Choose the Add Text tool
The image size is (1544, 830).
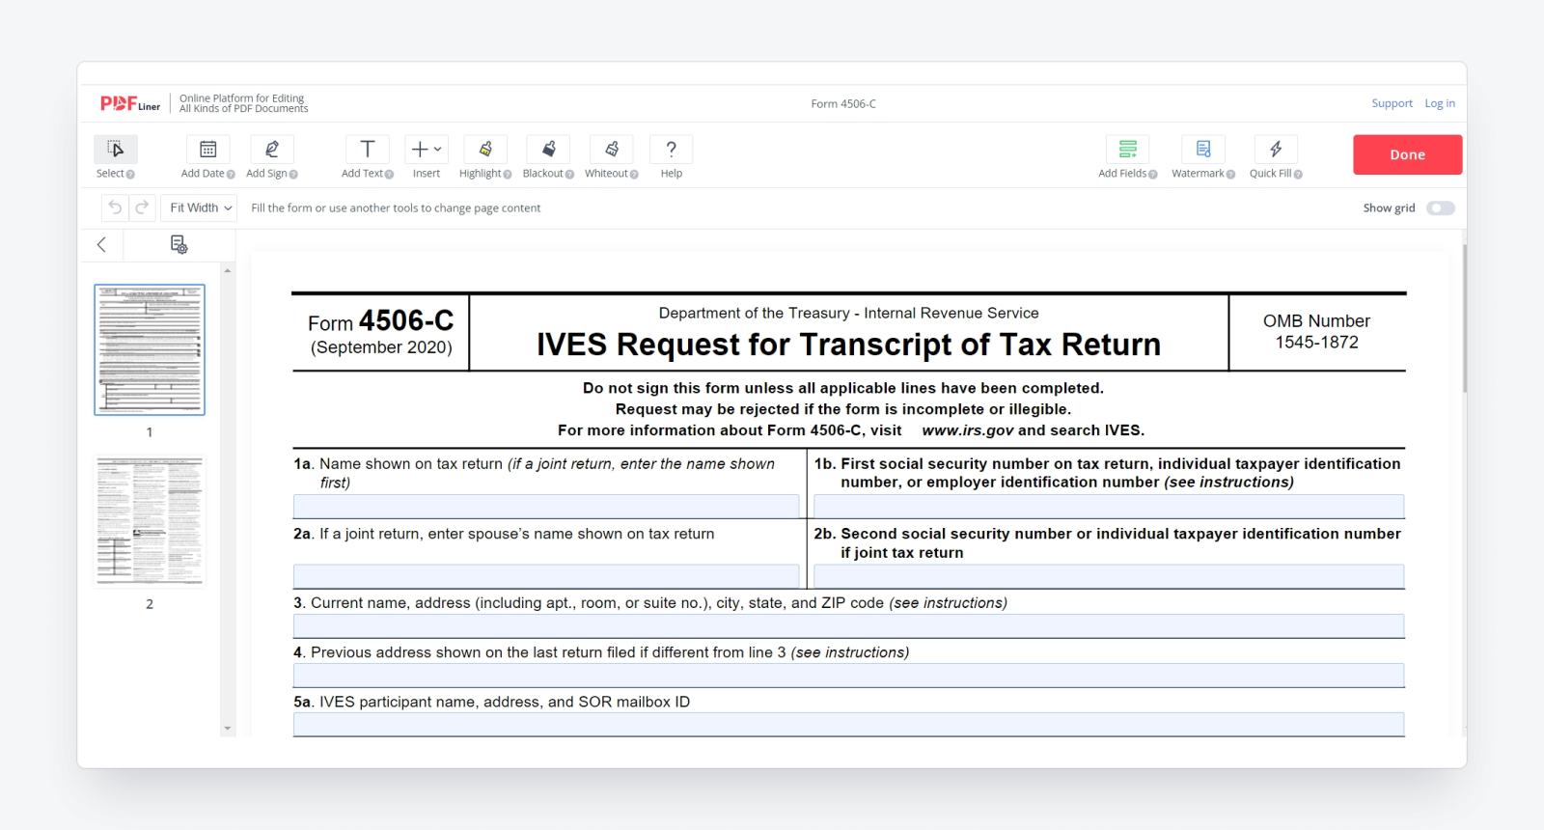(x=367, y=150)
